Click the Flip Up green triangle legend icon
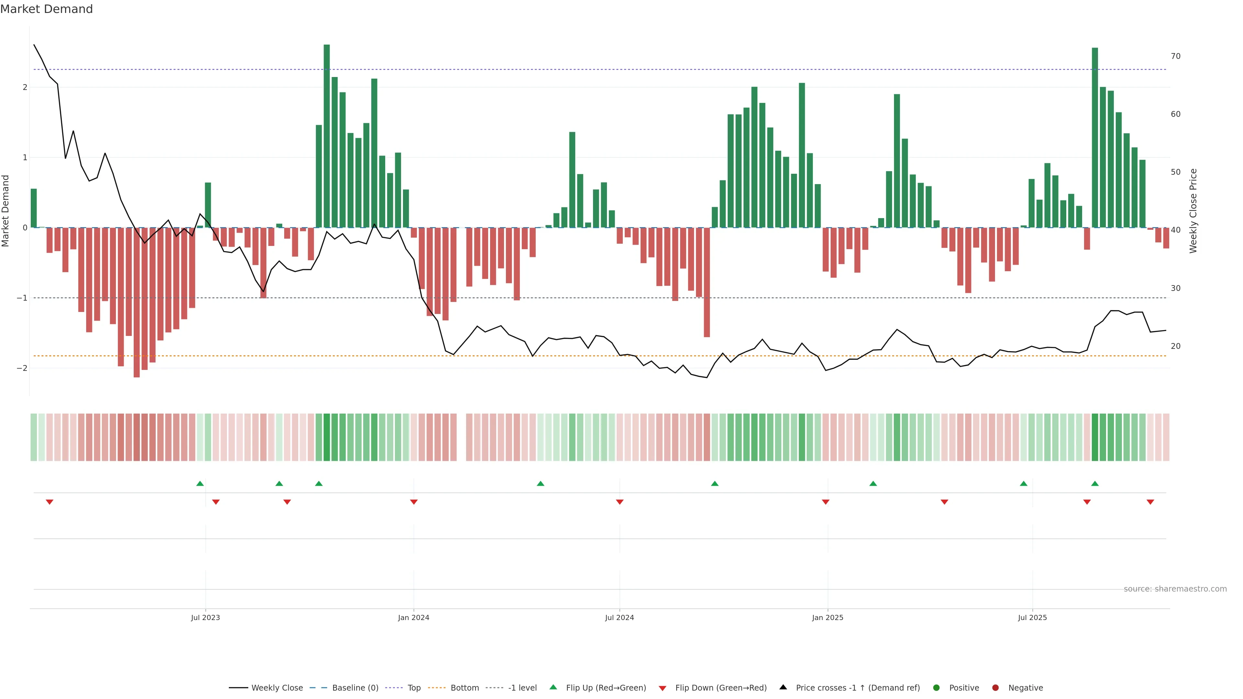The image size is (1243, 699). pyautogui.click(x=553, y=687)
